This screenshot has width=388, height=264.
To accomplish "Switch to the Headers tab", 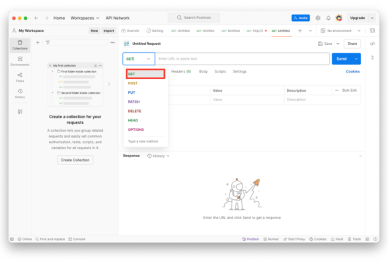I will [181, 71].
